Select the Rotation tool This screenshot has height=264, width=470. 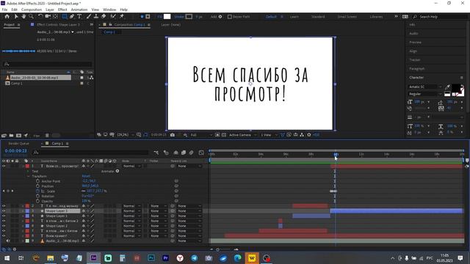click(40, 16)
